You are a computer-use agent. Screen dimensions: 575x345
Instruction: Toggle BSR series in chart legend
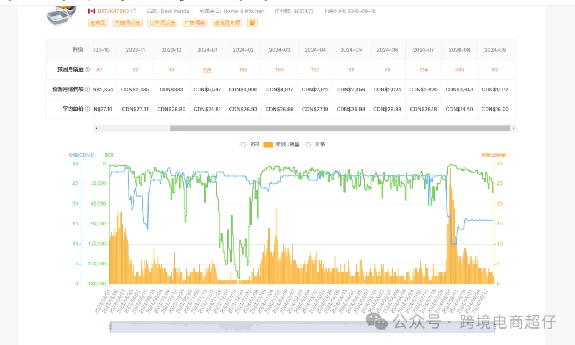249,144
